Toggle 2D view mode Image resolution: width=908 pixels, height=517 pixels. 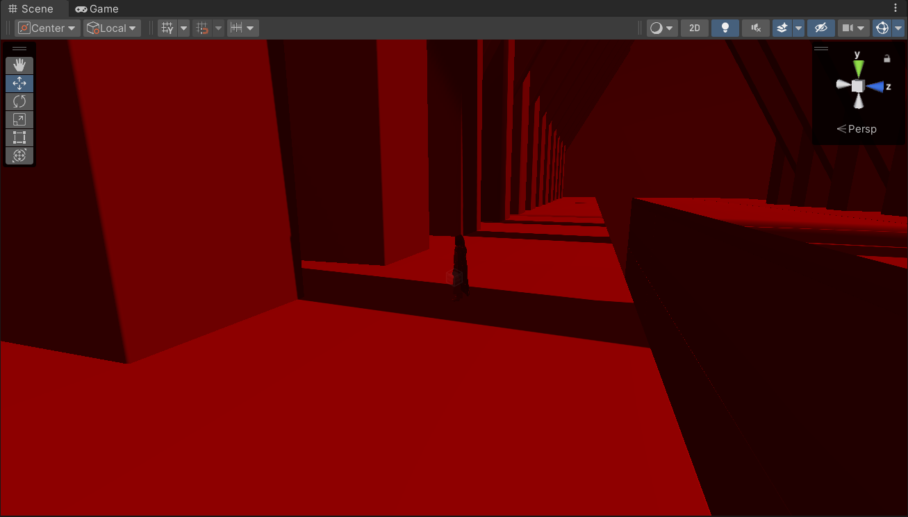[x=694, y=28]
